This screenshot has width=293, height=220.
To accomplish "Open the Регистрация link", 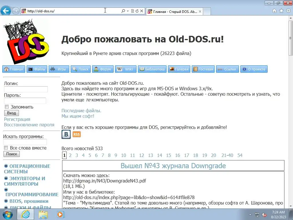I will (17, 119).
